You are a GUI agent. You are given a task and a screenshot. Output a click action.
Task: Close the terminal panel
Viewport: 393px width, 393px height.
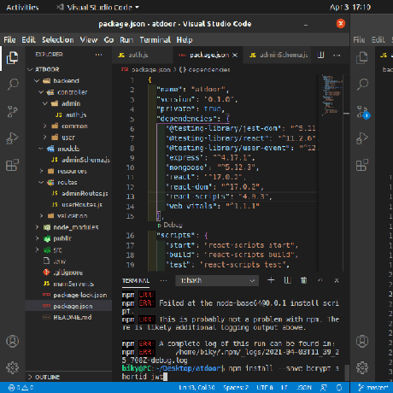coord(337,280)
